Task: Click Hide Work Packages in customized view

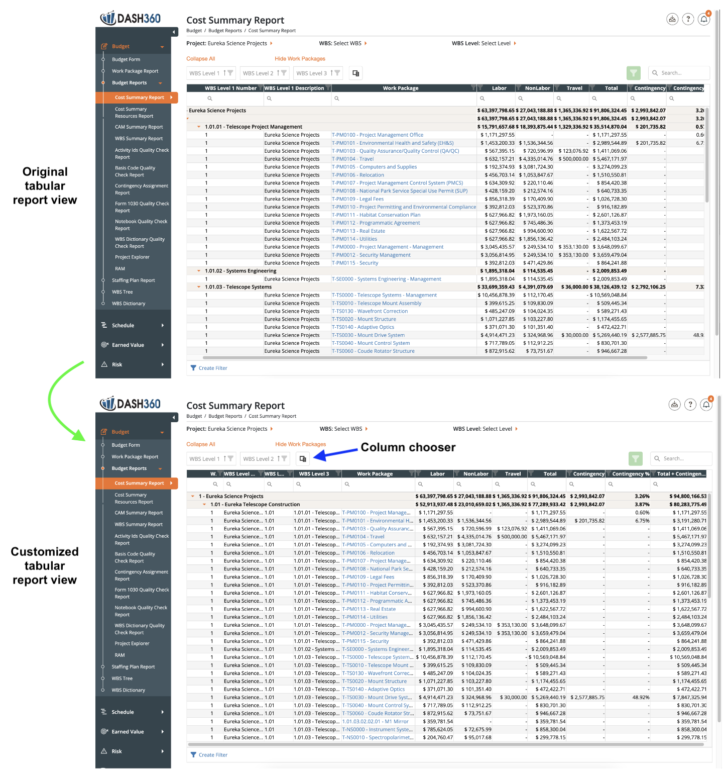Action: tap(301, 444)
